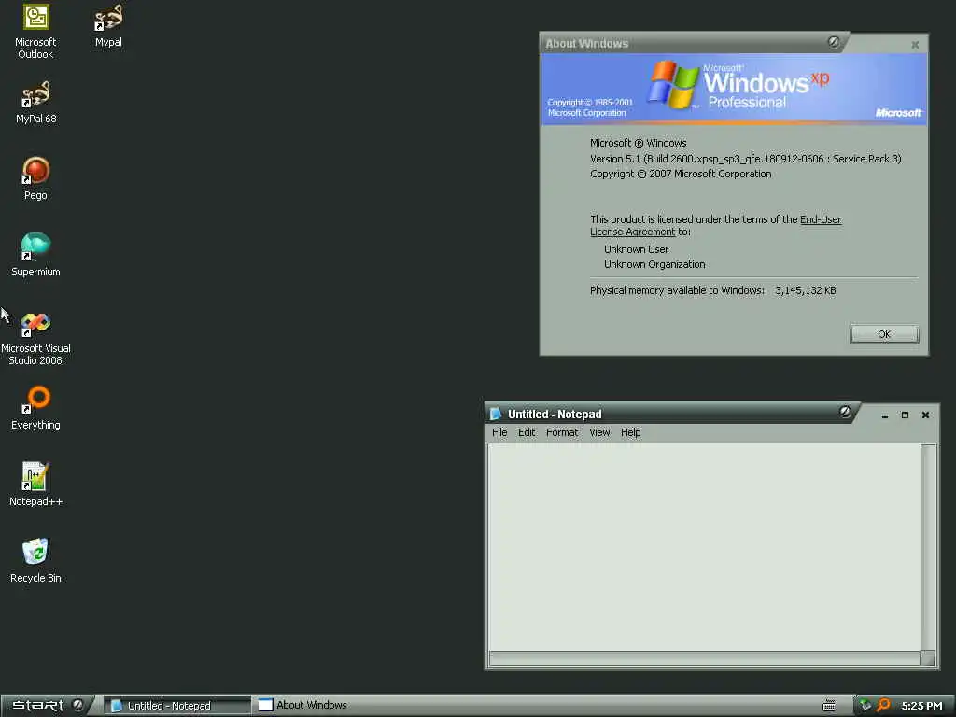
Task: Click the 'Untitled - Notepad' window title
Action: [x=555, y=414]
